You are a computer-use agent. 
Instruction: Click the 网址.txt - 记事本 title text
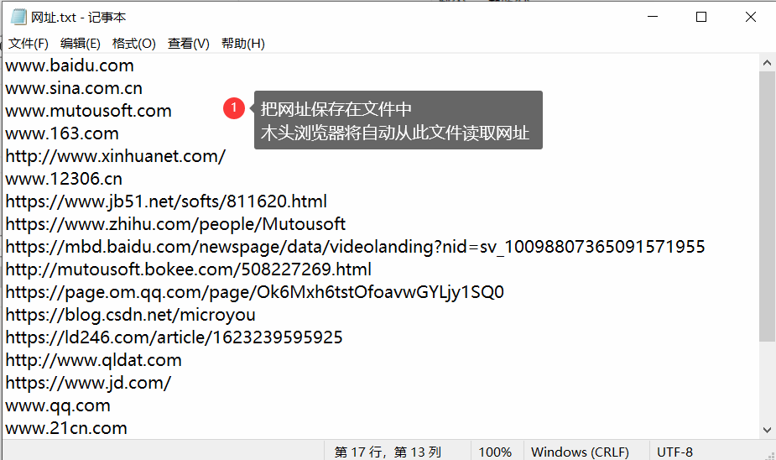point(78,18)
